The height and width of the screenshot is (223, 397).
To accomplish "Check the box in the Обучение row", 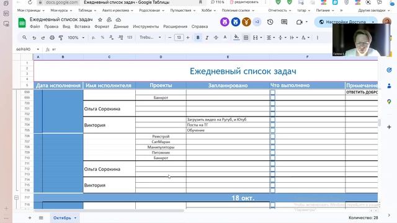I will tap(273, 131).
